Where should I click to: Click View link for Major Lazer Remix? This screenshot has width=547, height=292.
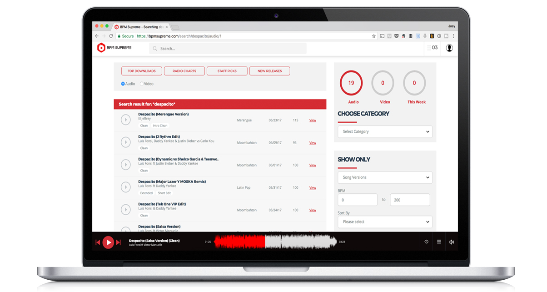[x=313, y=187]
